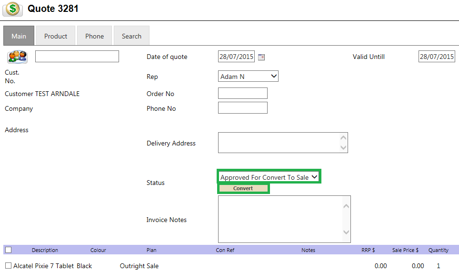This screenshot has height=271, width=459.
Task: Select the Search tab
Action: [131, 36]
